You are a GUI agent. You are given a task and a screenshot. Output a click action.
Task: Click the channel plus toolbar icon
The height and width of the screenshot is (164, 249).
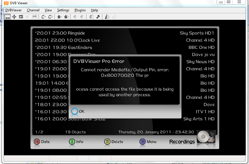50,17
